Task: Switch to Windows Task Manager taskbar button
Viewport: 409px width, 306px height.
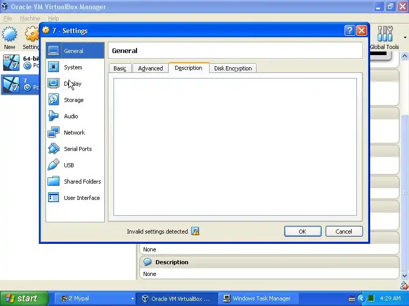Action: [x=258, y=298]
